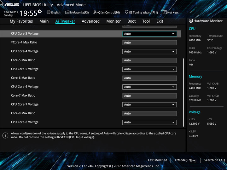Click the 2400 MHz memory frequency value

195,88
